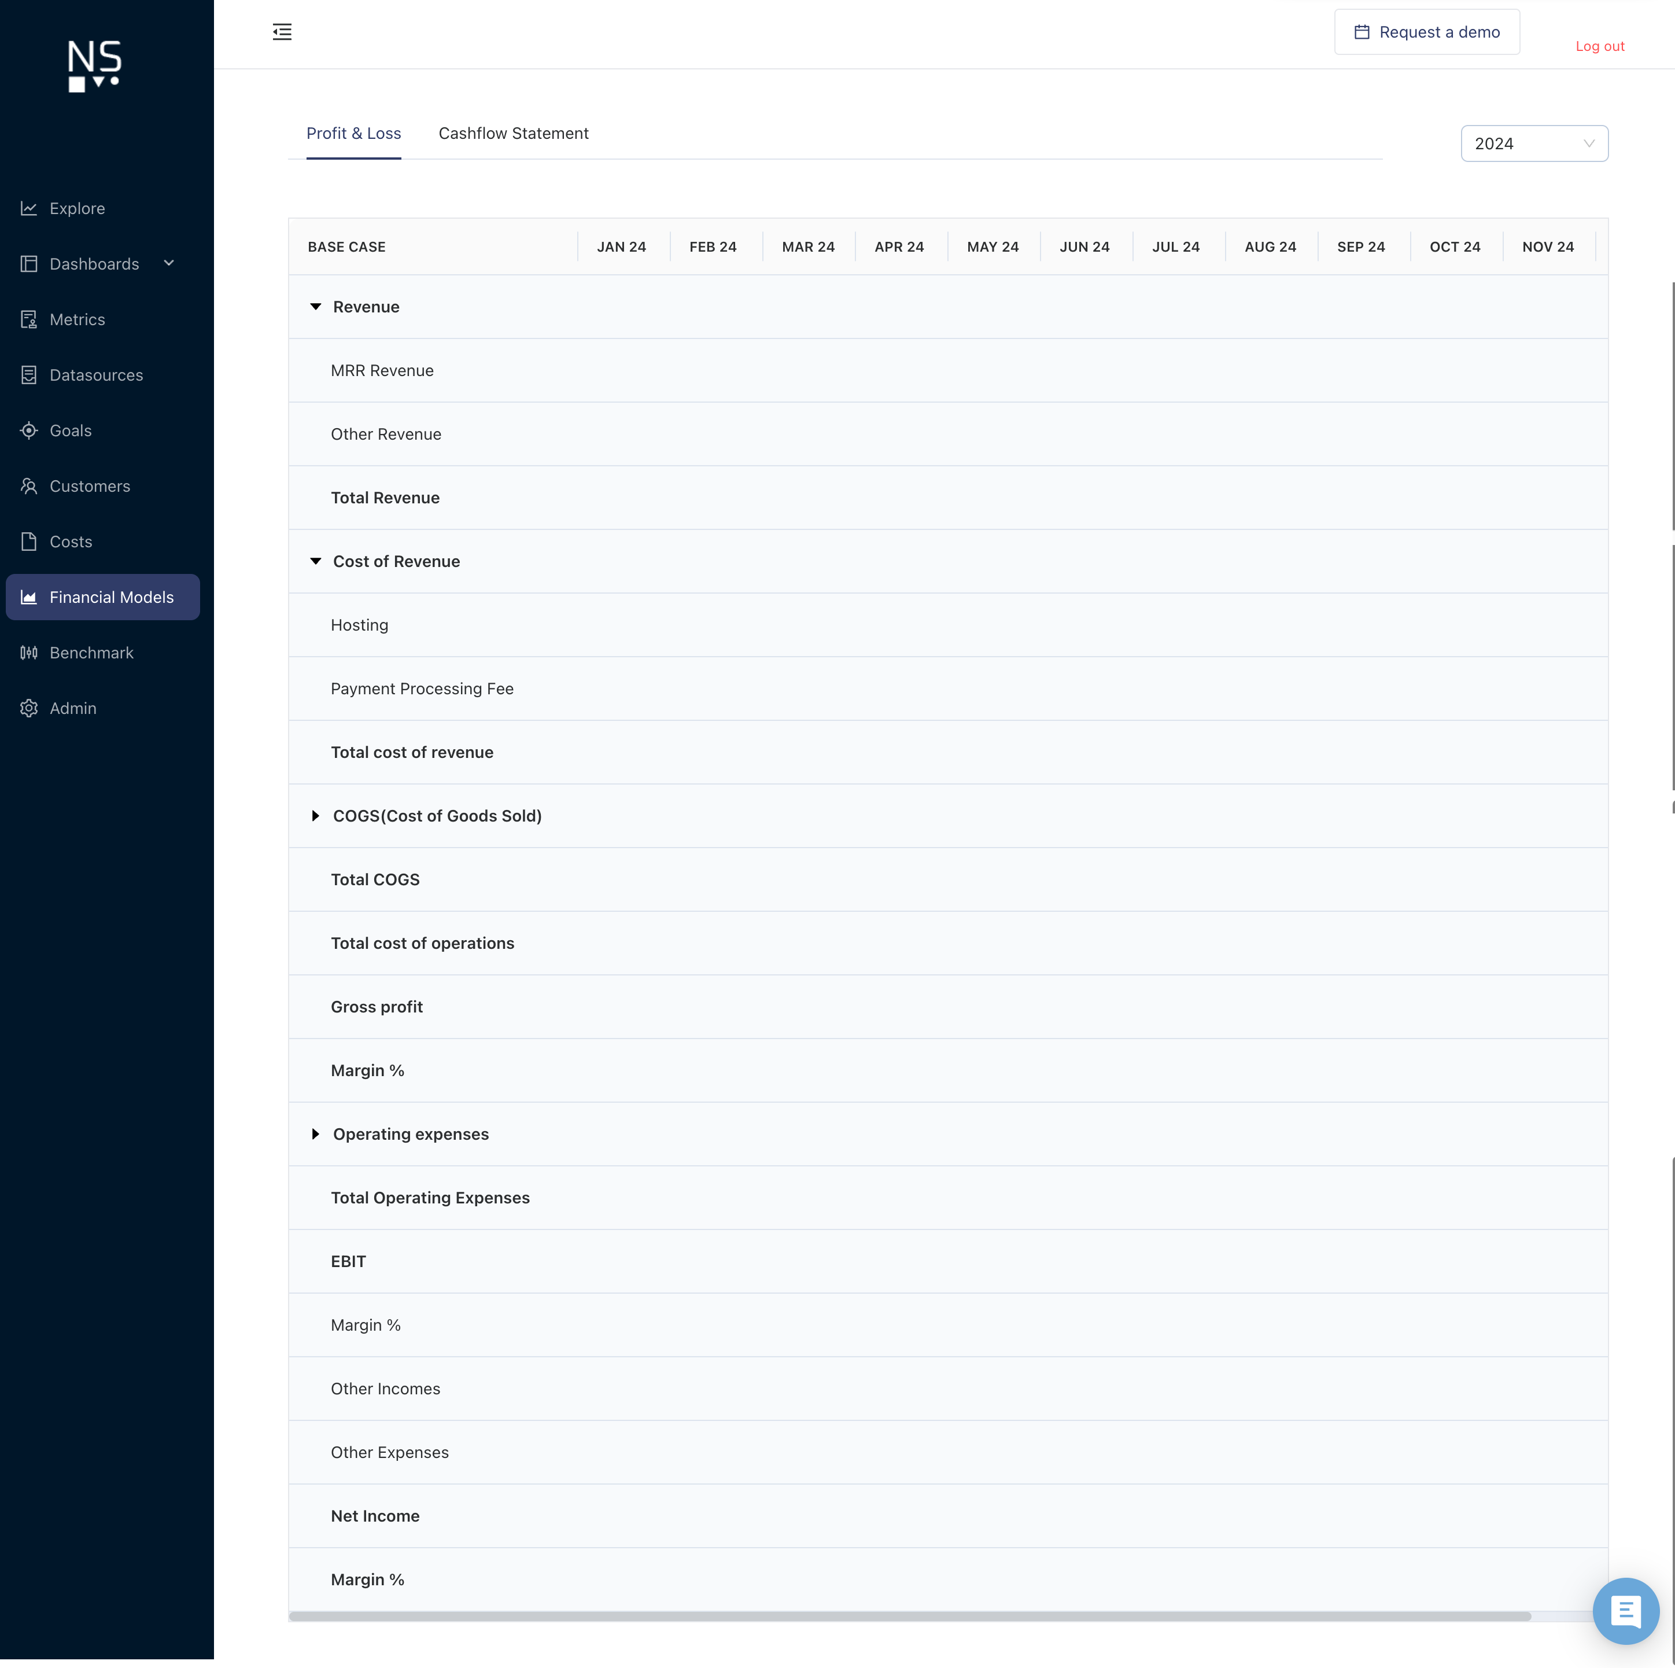Select Financial Models menu item

pos(103,596)
